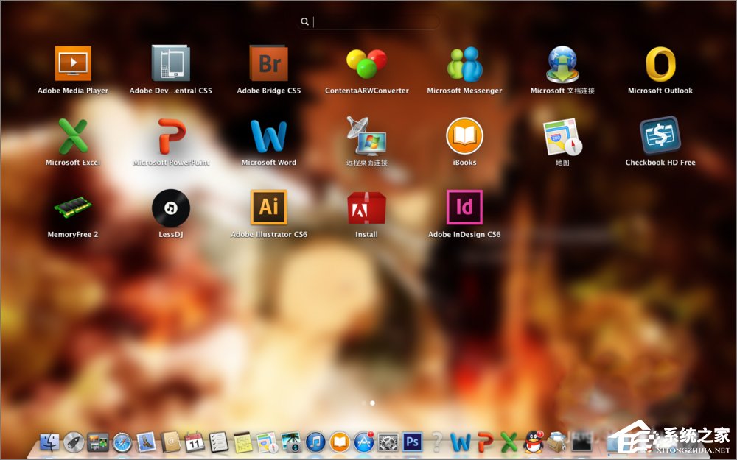Open Adobe Bridge CS5 app

268,63
